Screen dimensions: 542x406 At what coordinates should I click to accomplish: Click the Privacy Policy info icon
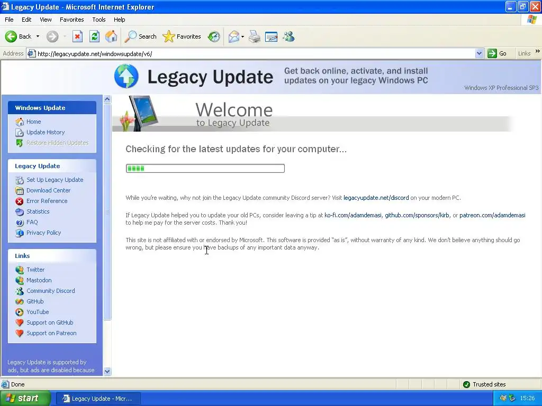[20, 233]
